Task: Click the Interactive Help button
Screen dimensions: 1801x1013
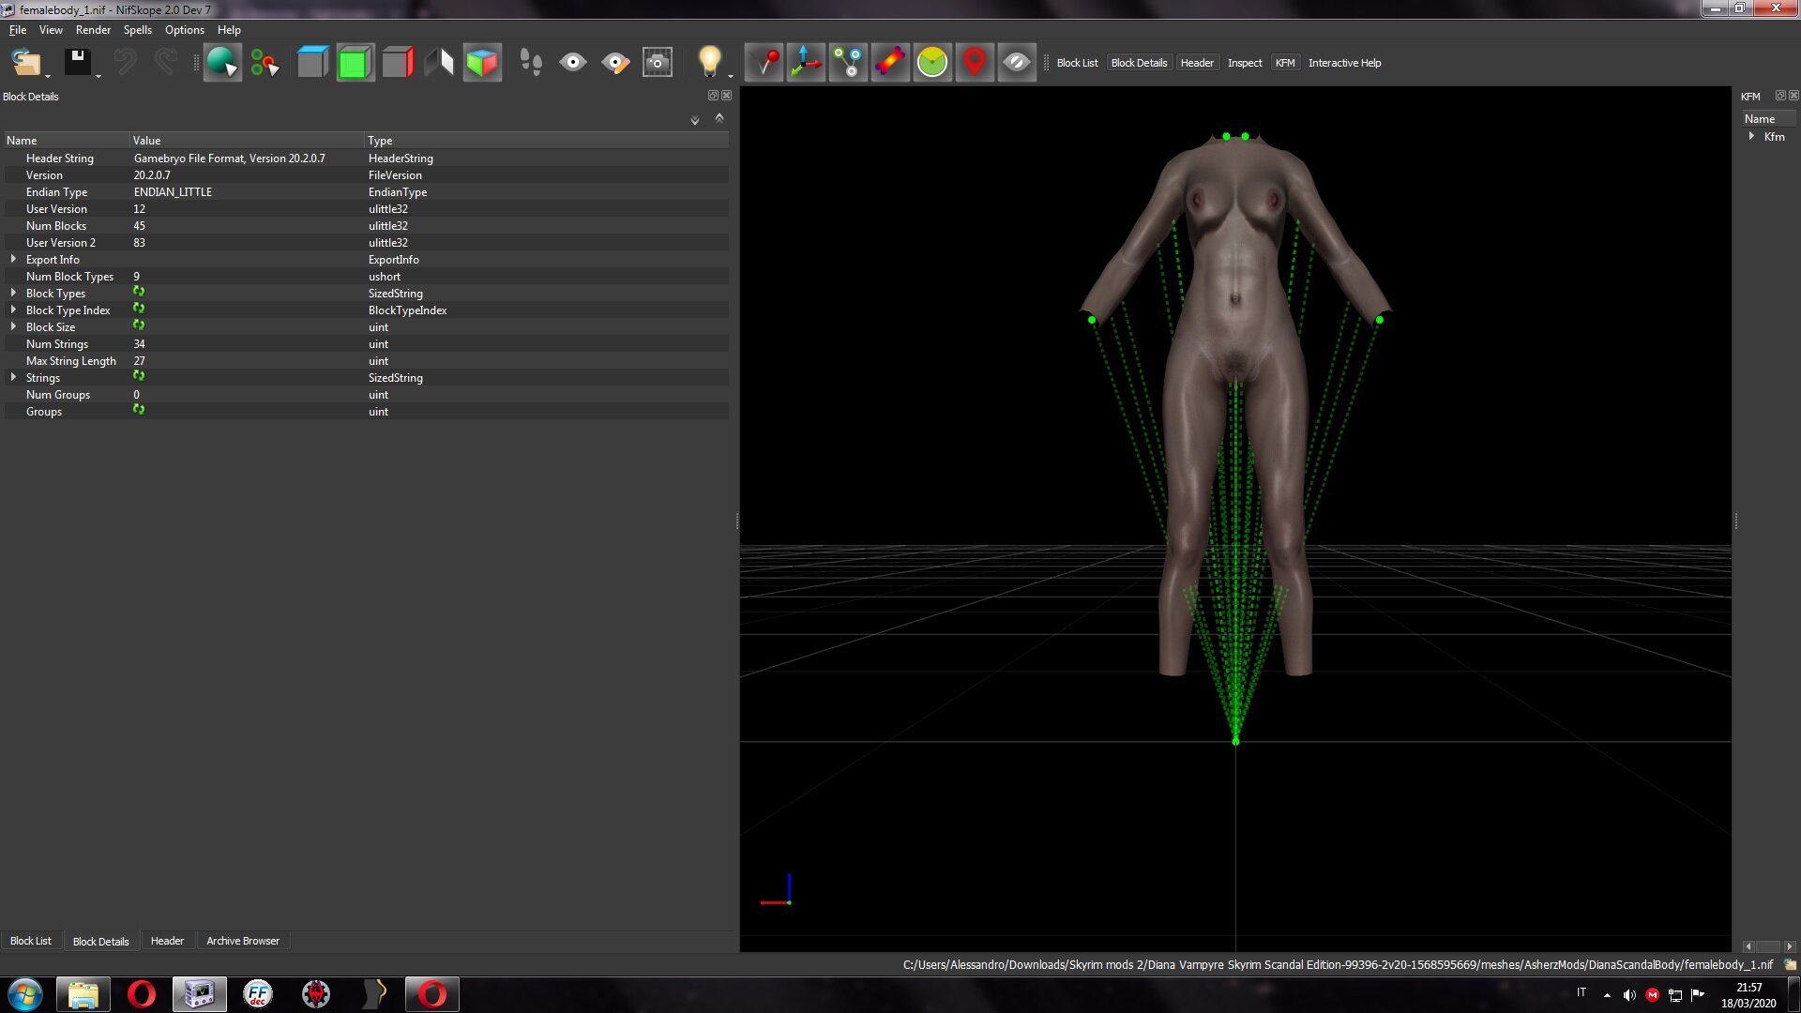Action: (1344, 63)
